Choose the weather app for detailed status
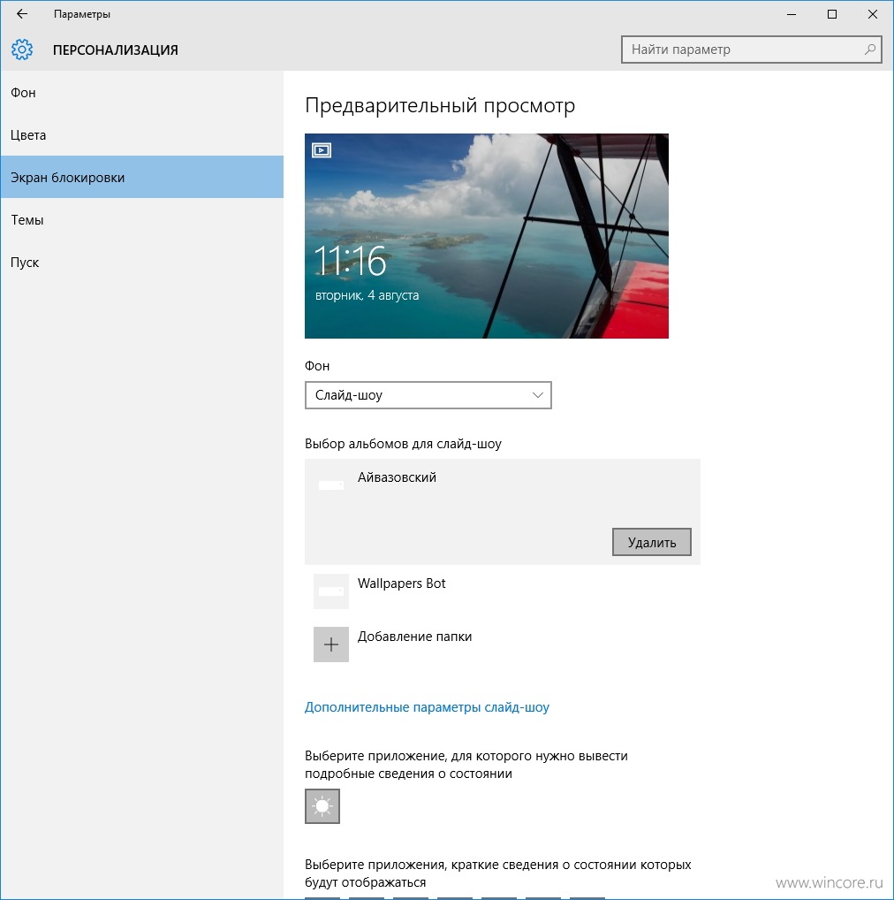Screen dimensions: 894x900 pos(322,806)
